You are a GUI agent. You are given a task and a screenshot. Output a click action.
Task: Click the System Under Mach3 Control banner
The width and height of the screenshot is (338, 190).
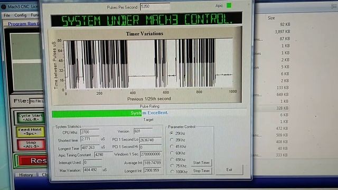(147, 20)
